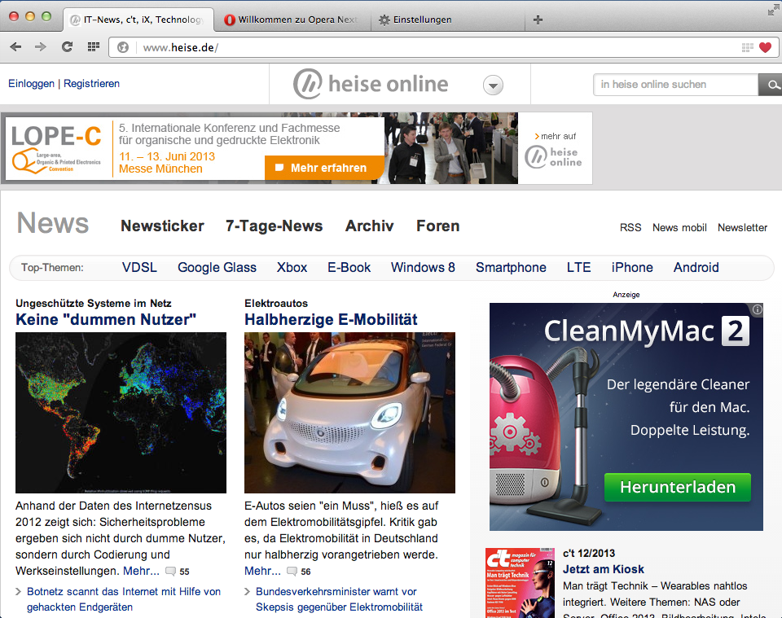This screenshot has height=618, width=782.
Task: Click the Opera icon on Willkommen tab
Action: coord(230,20)
